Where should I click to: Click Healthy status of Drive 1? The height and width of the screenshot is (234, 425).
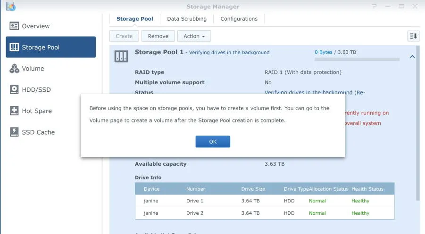pyautogui.click(x=360, y=201)
